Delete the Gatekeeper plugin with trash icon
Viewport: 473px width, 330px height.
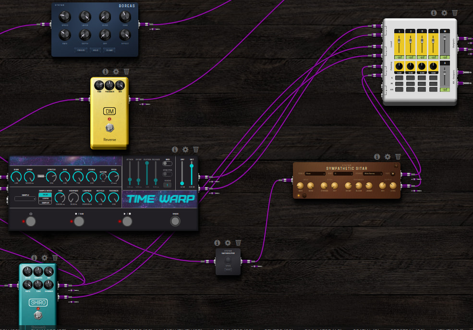click(238, 242)
